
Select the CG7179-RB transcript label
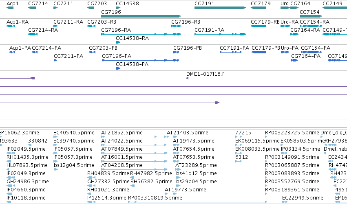265,22
